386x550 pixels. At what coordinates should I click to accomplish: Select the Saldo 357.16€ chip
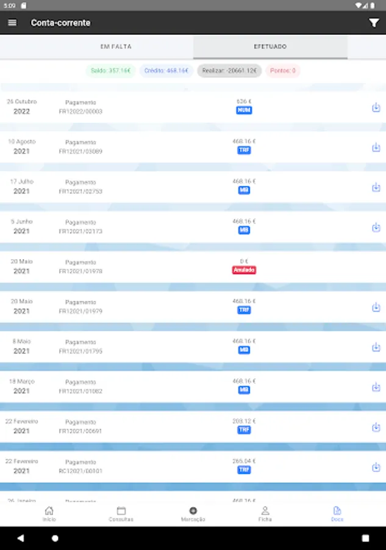(x=110, y=70)
